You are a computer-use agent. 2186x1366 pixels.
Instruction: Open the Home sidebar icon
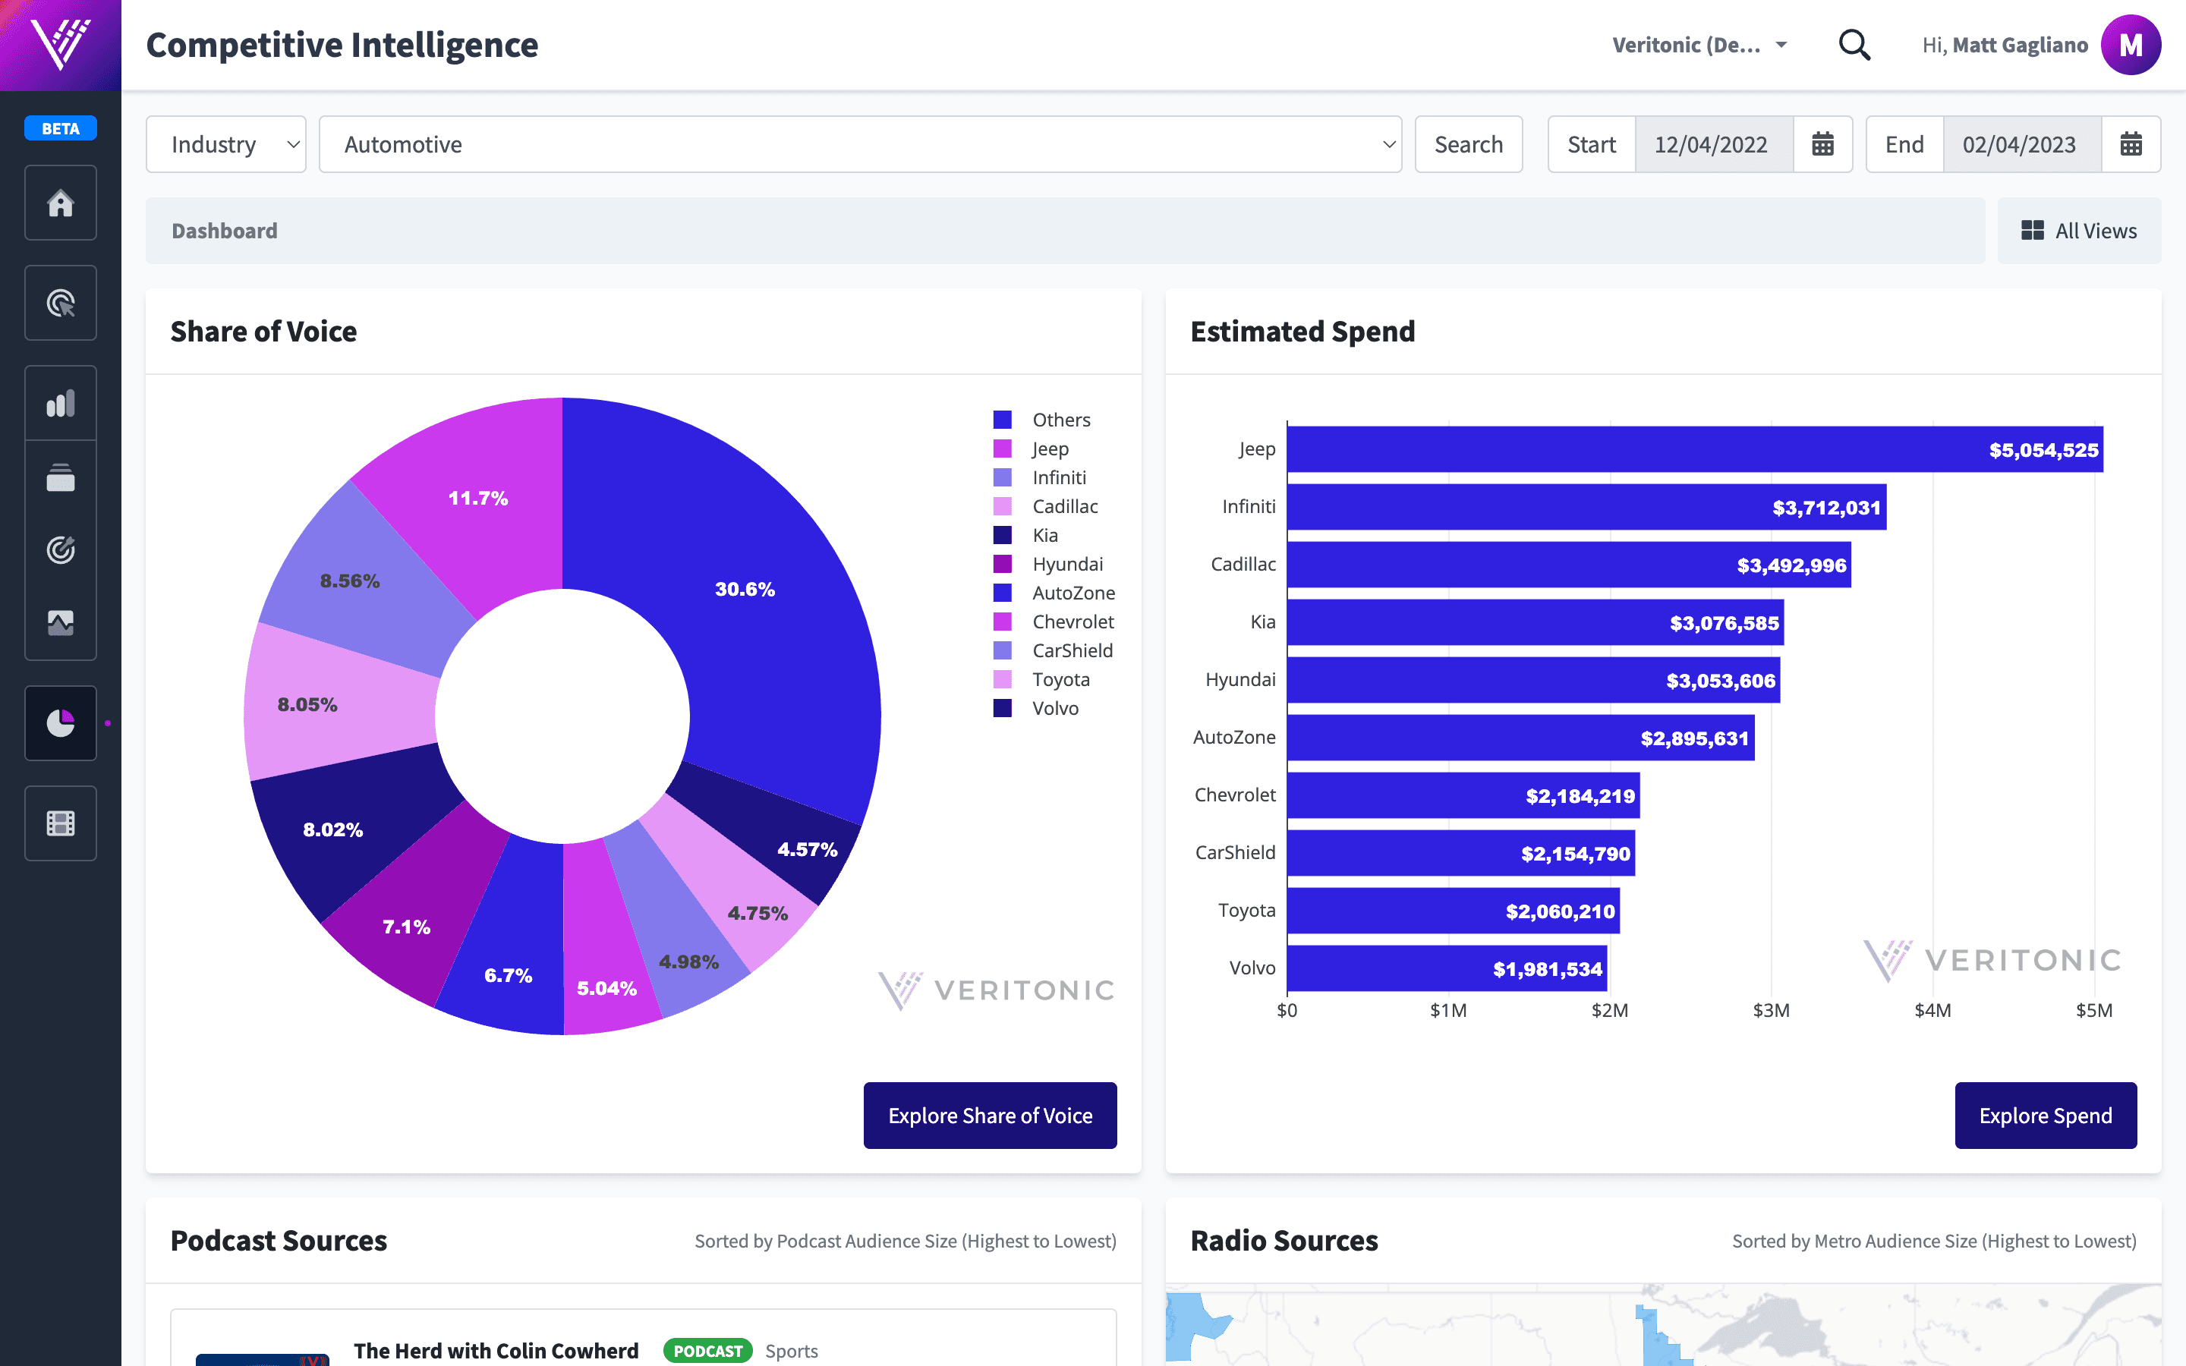(61, 203)
